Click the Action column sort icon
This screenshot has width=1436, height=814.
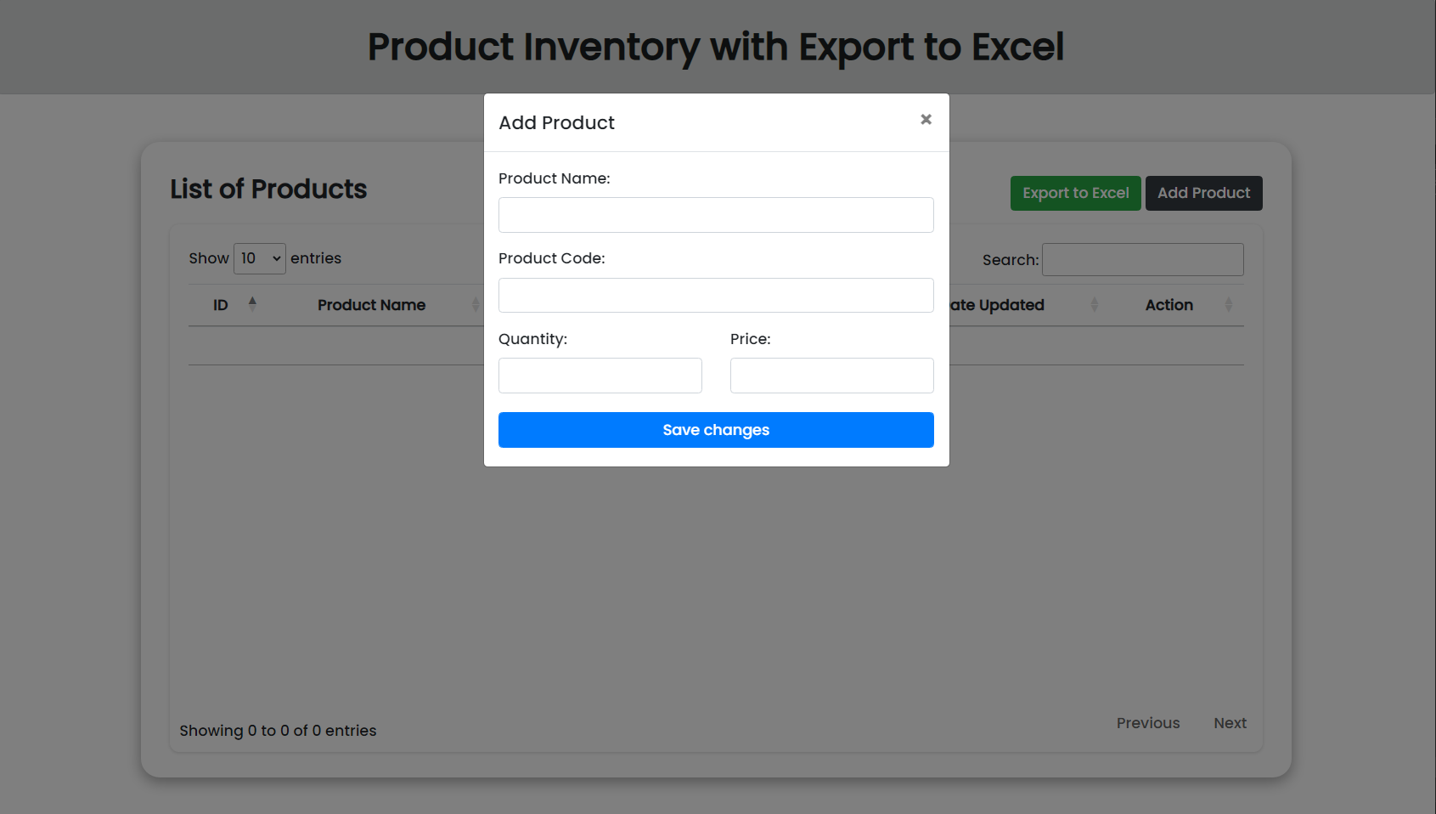(x=1228, y=304)
